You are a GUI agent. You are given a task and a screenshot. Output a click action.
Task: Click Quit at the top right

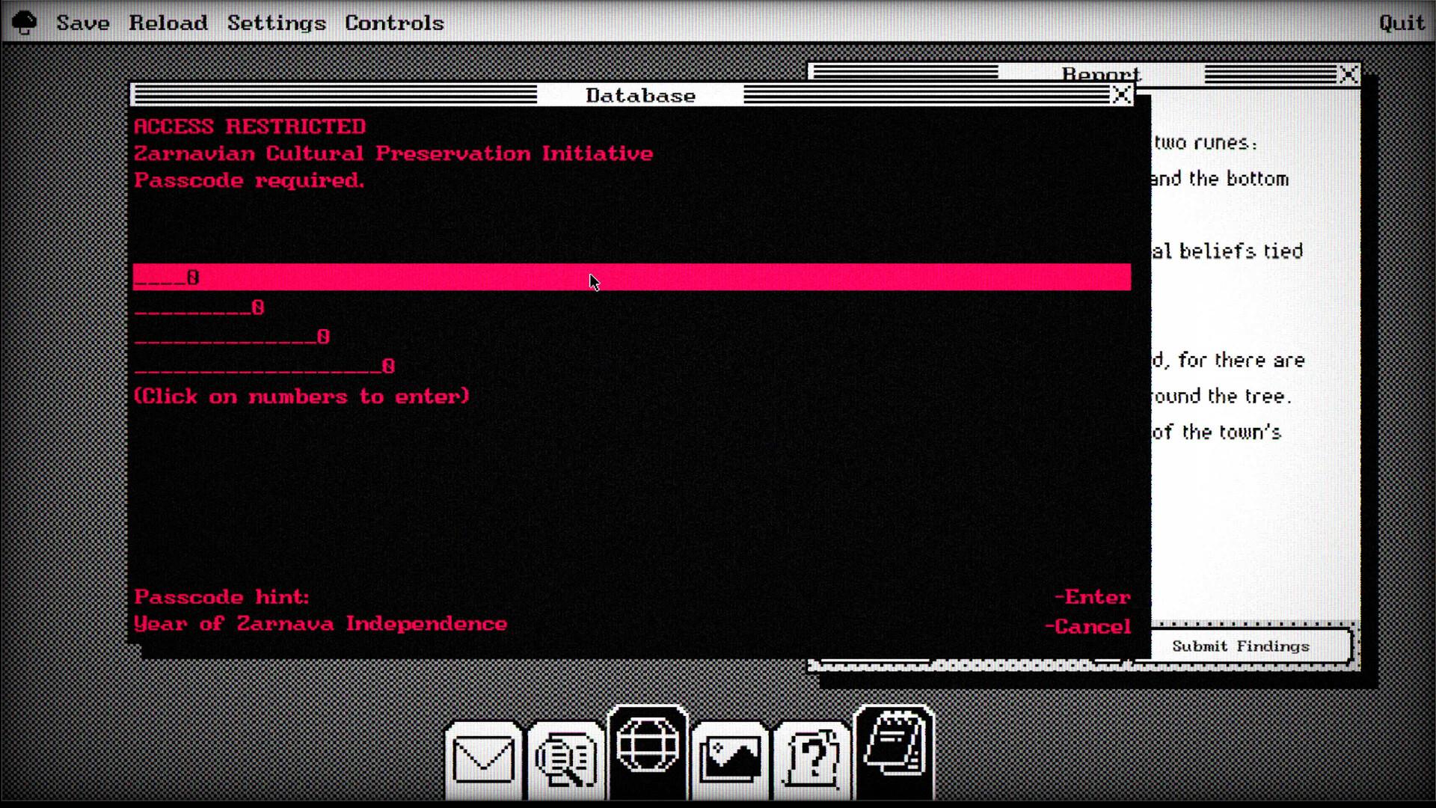click(1402, 22)
